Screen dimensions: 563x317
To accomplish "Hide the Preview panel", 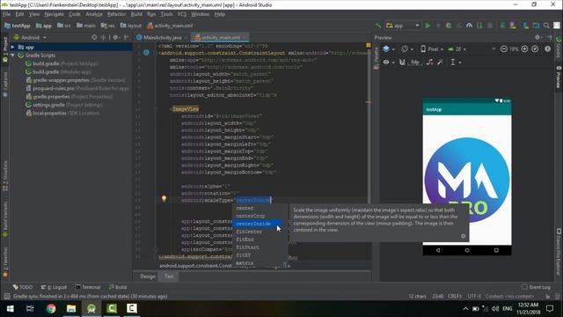I will pyautogui.click(x=549, y=37).
